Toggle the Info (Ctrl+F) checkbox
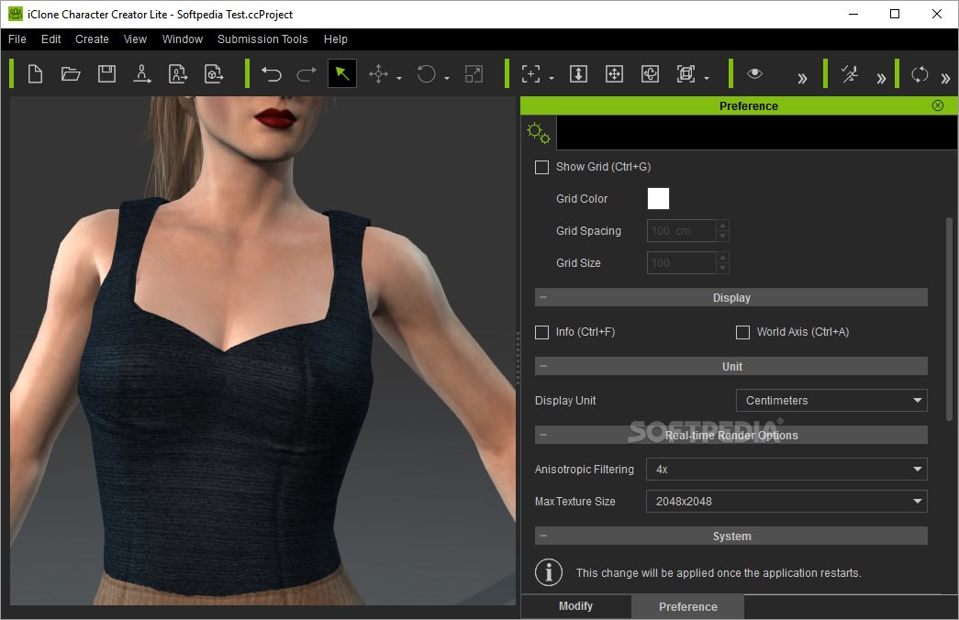The image size is (959, 620). tap(542, 332)
